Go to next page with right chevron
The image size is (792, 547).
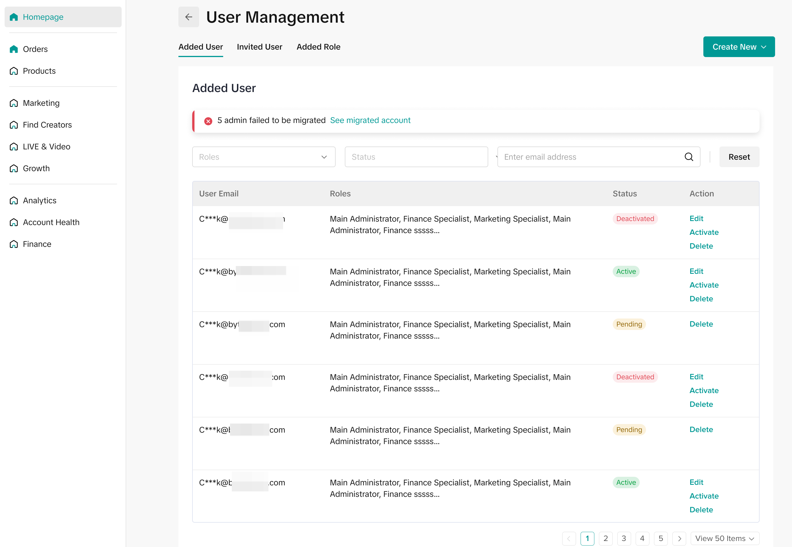coord(679,538)
